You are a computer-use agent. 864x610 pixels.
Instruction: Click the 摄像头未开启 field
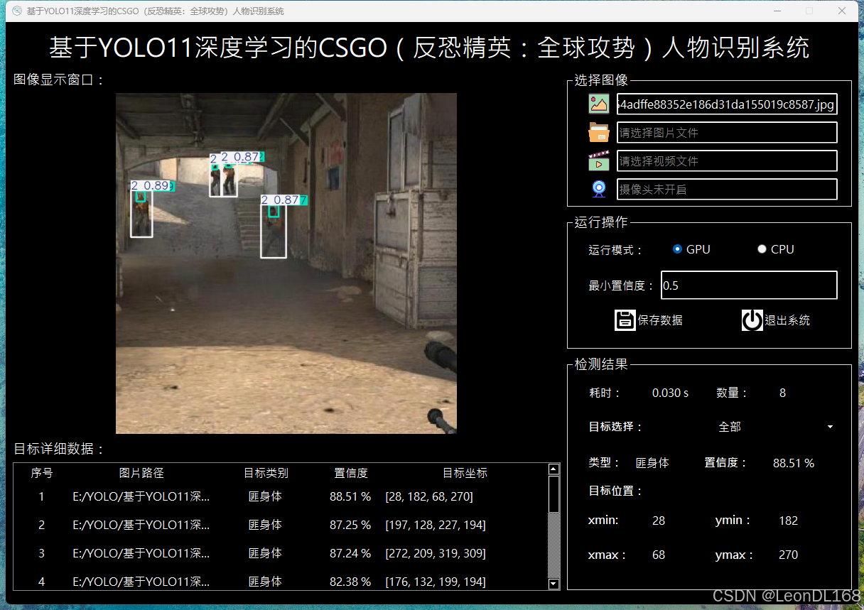(x=727, y=190)
